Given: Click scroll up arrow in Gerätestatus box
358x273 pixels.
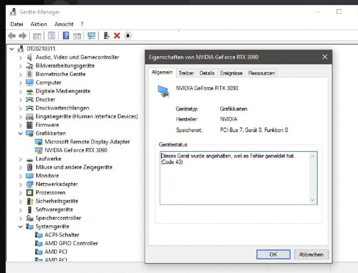Looking at the screenshot, I should 312,156.
